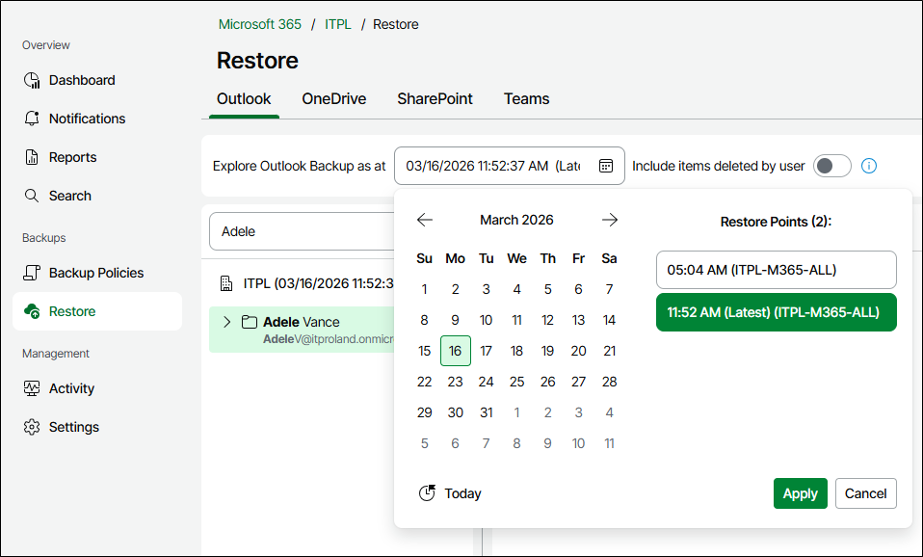923x557 pixels.
Task: Advance calendar to next month
Action: click(x=610, y=220)
